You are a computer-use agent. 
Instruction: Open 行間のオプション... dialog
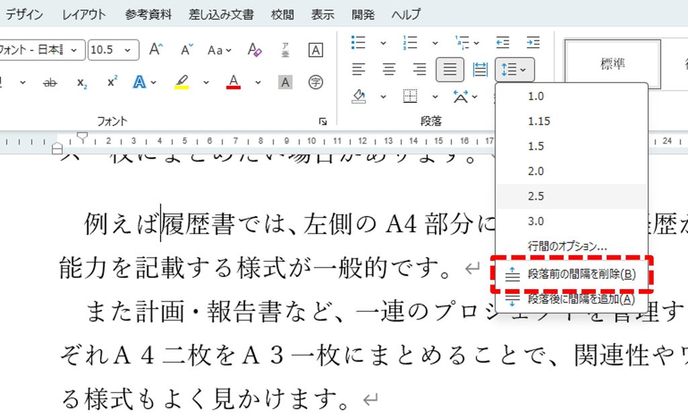point(572,246)
